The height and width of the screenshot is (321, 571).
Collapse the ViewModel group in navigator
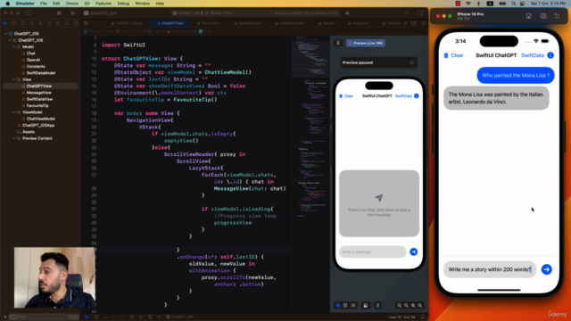[x=14, y=112]
